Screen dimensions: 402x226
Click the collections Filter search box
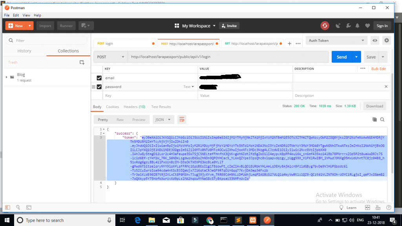click(46, 40)
